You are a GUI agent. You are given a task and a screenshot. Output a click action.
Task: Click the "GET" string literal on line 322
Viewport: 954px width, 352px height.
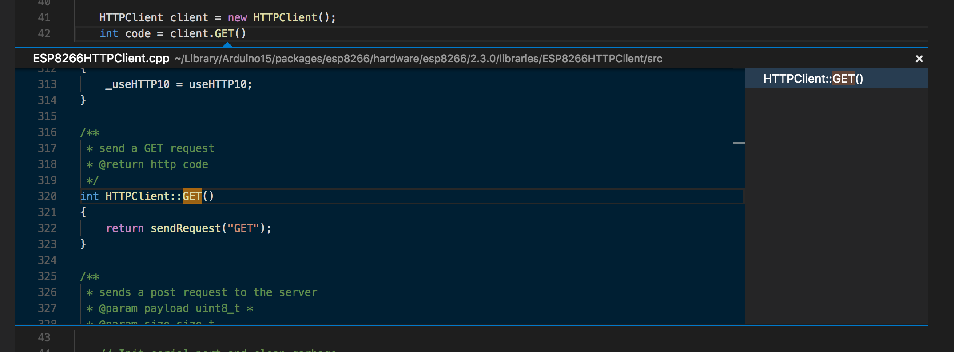(243, 228)
